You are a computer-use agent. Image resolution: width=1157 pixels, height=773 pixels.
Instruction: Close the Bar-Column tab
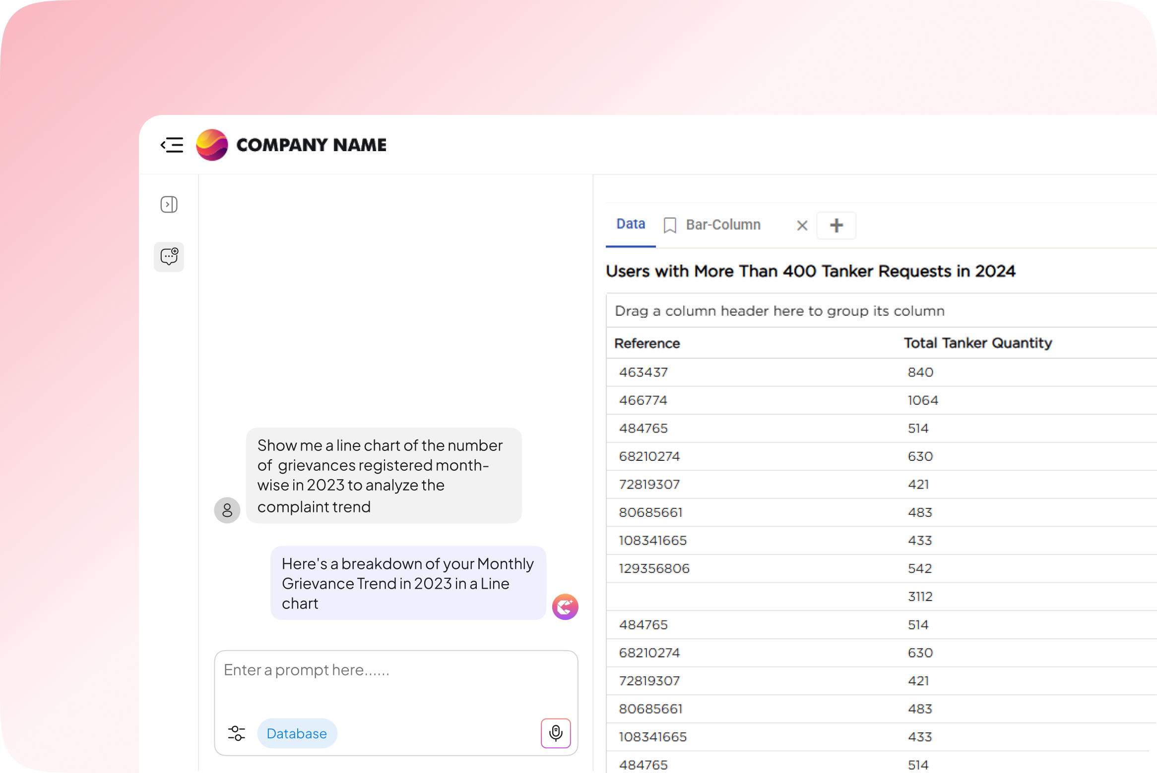(x=802, y=225)
